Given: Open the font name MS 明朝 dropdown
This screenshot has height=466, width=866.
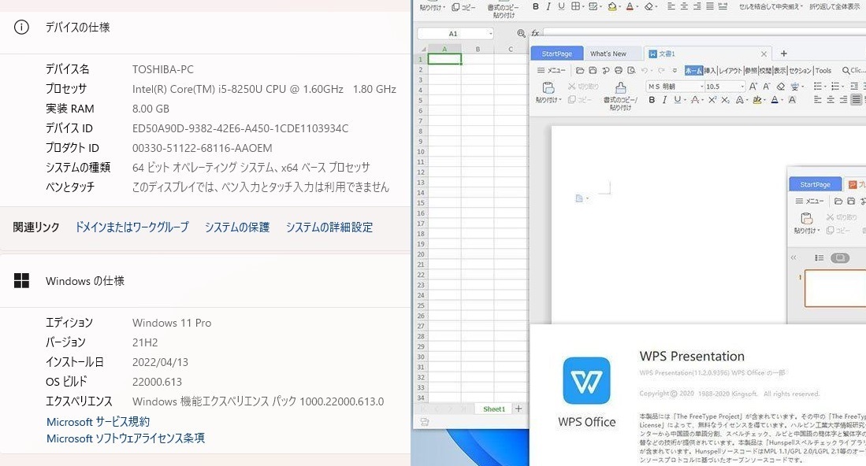Looking at the screenshot, I should [x=702, y=87].
